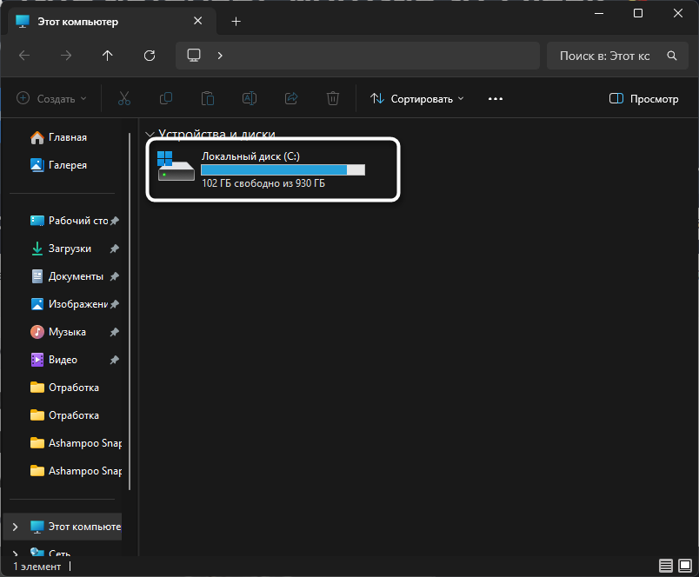Collapse the Устройства и диски group

click(150, 135)
